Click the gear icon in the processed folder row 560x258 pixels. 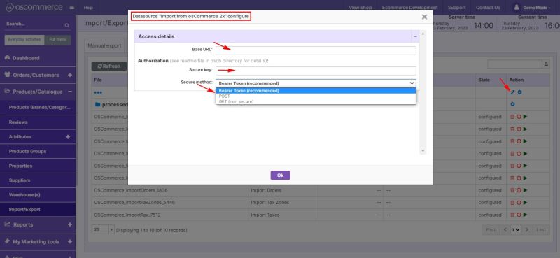point(513,104)
